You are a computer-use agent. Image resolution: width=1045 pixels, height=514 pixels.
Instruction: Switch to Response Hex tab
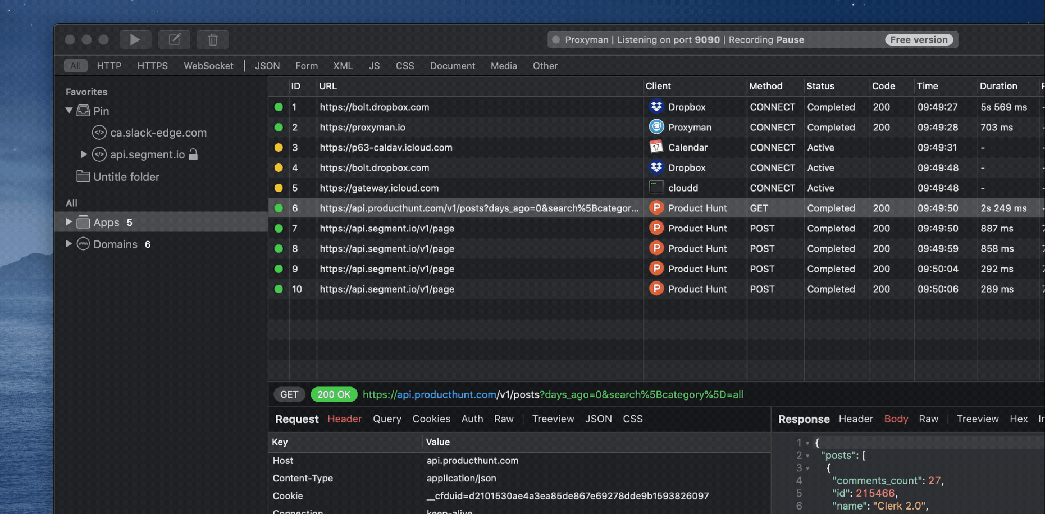(x=1019, y=419)
